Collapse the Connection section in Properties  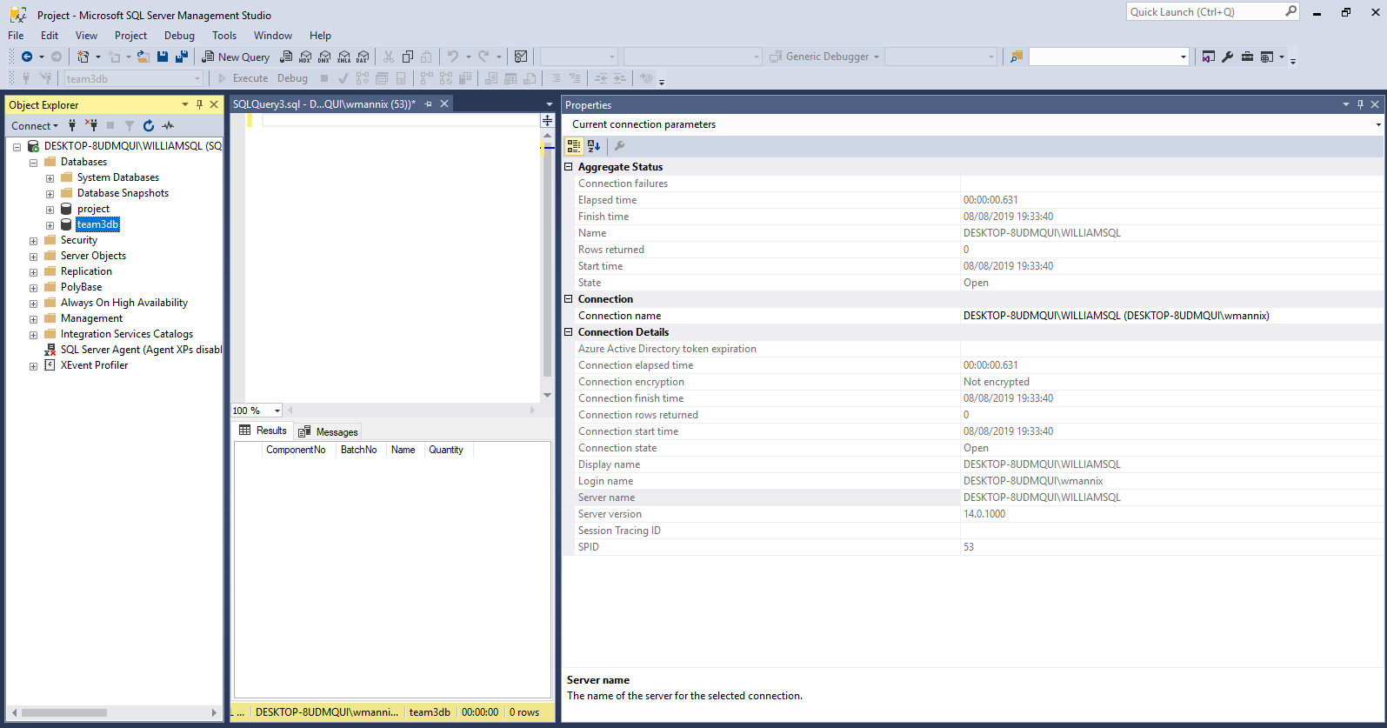569,299
